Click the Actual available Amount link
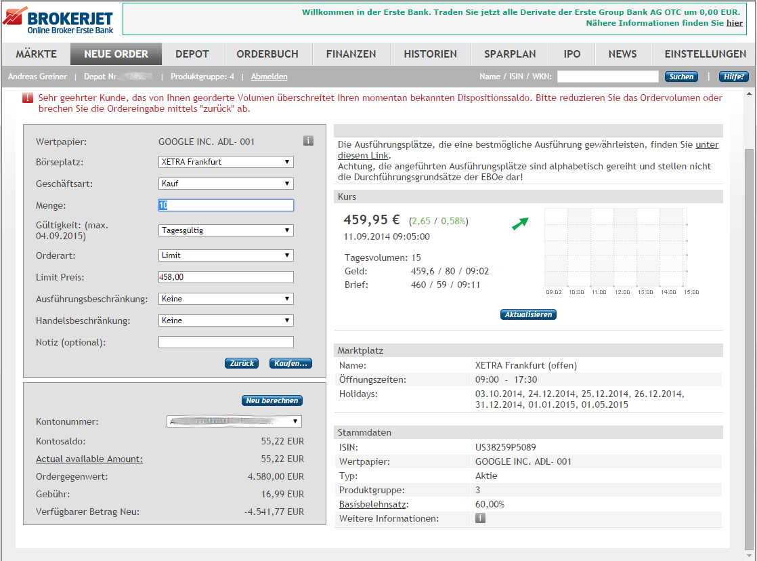This screenshot has height=561, width=757. [89, 459]
